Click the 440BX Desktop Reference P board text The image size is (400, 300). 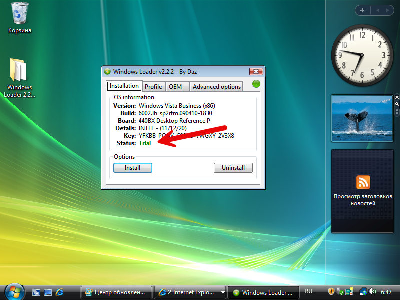(174, 121)
